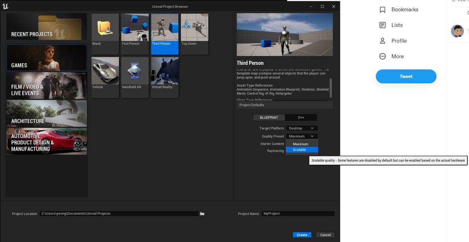Image resolution: width=469 pixels, height=242 pixels.
Task: Browse for project location folder icon
Action: (x=202, y=214)
